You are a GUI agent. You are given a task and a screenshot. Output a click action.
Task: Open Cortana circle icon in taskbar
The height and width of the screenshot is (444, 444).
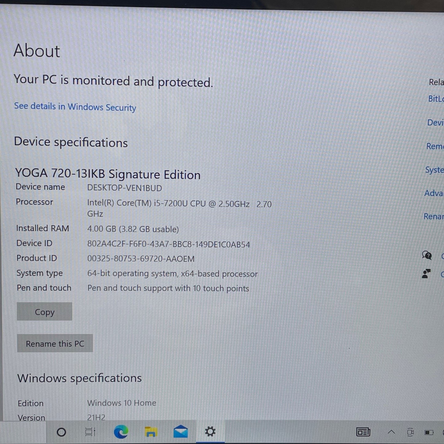coord(61,432)
